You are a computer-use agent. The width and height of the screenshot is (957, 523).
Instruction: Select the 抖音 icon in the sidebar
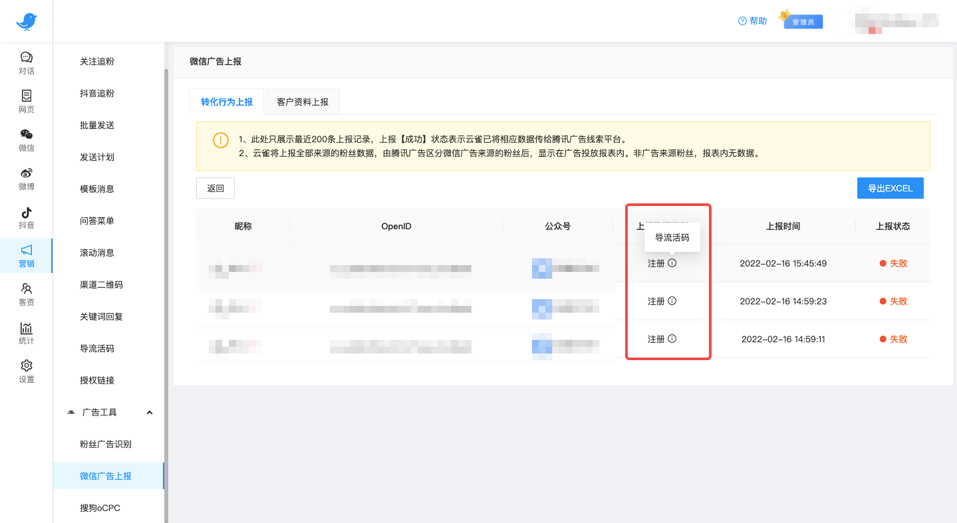26,218
